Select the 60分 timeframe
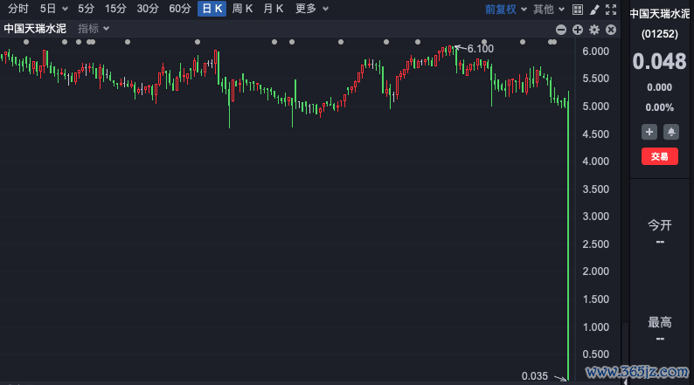 click(x=180, y=9)
